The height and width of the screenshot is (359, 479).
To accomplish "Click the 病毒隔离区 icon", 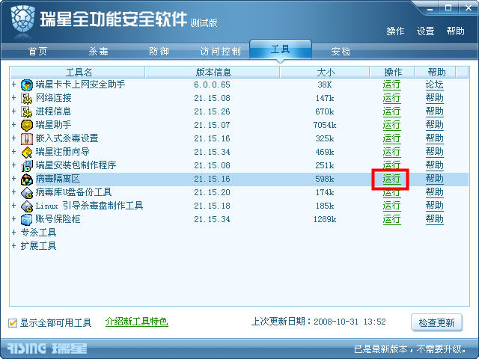I will tap(27, 179).
